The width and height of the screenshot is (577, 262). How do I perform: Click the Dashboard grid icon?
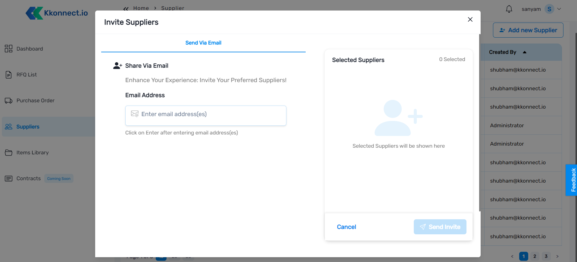tap(8, 49)
